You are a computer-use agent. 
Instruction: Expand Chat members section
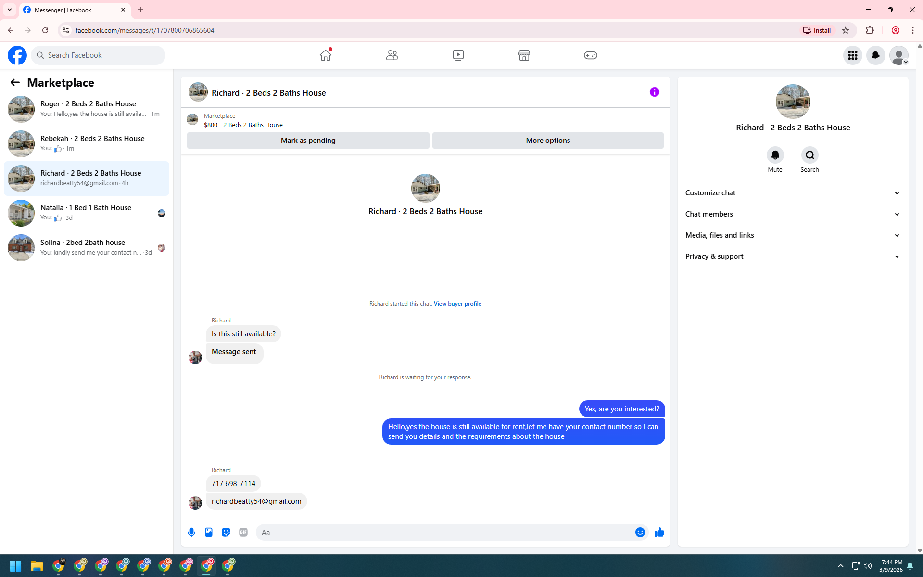793,214
